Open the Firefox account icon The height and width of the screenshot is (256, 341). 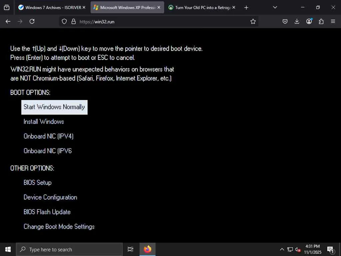click(309, 21)
